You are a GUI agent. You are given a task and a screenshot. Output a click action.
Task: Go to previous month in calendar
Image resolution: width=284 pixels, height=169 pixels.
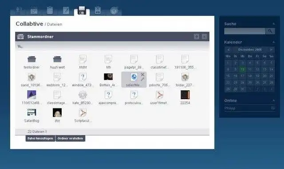pos(229,50)
